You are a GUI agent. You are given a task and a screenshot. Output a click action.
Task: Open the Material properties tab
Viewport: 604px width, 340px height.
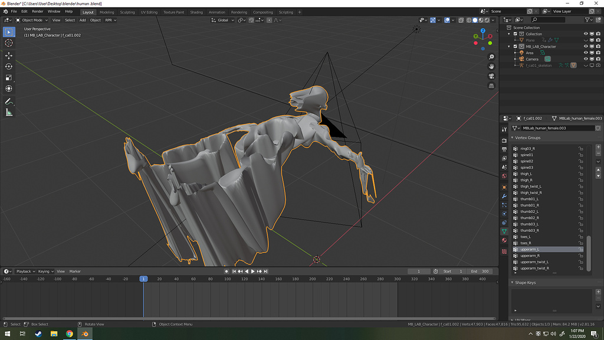pyautogui.click(x=504, y=240)
